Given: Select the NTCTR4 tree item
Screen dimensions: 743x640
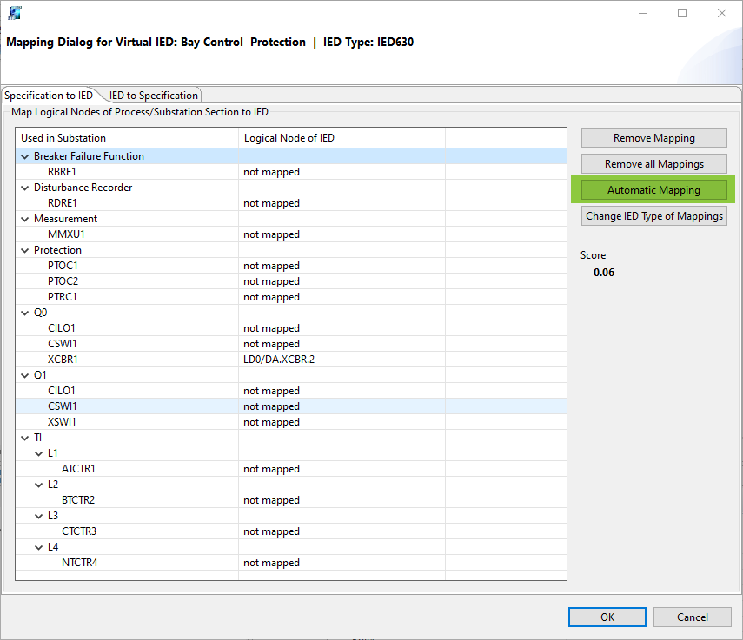Looking at the screenshot, I should click(x=79, y=563).
